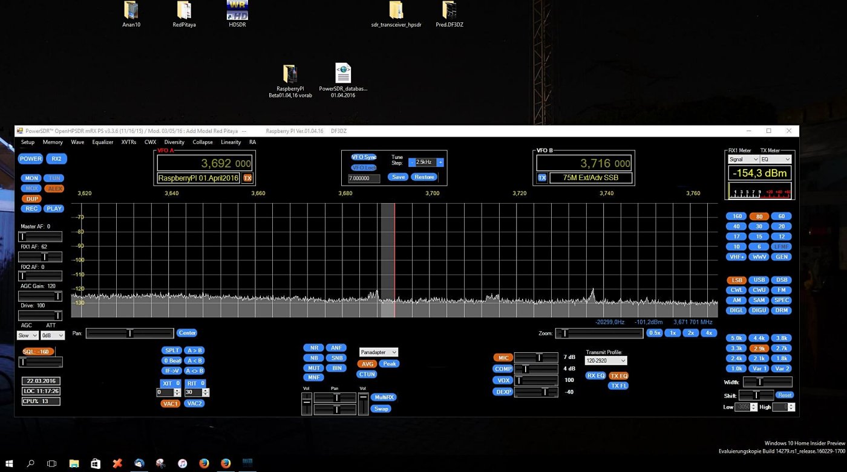The image size is (847, 472).
Task: Click the PowerSDR title bar app icon
Action: coord(20,131)
